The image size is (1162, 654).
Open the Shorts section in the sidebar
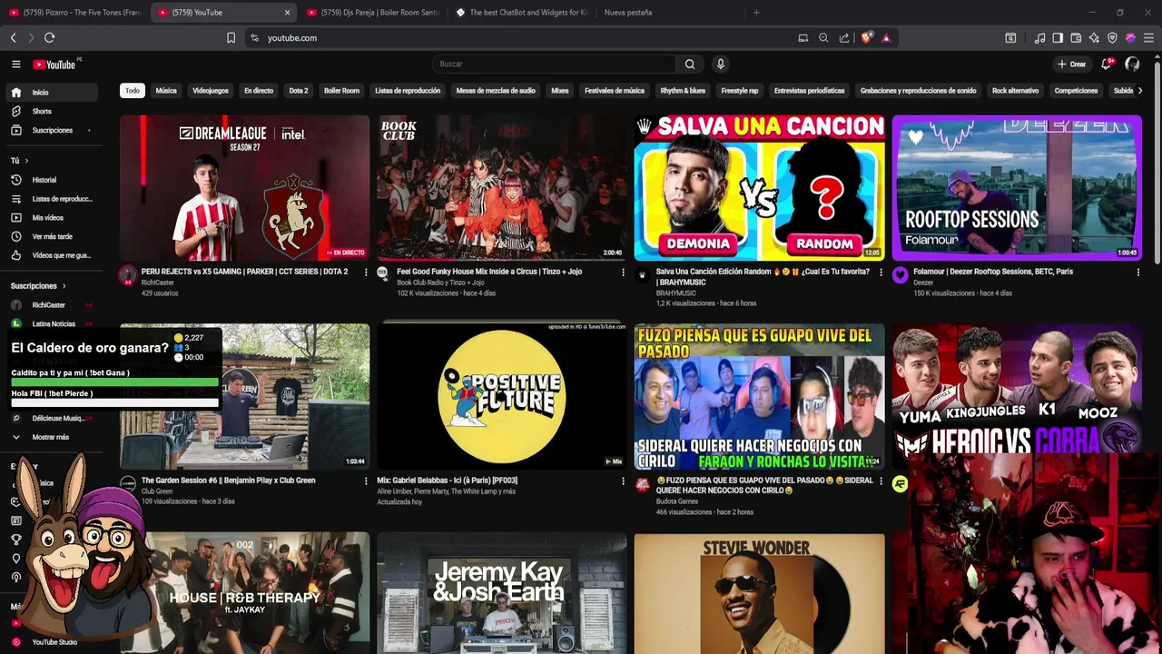pyautogui.click(x=53, y=111)
